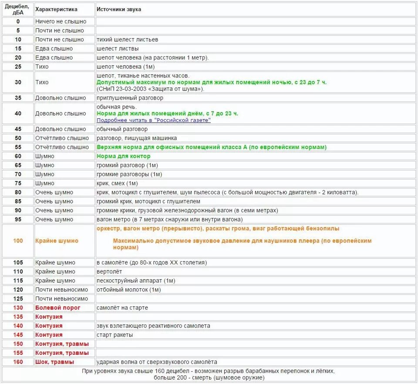Click "(СНиП 23-03-2003 «Защита от шума»)" text
418x384 pixels.
coord(150,89)
